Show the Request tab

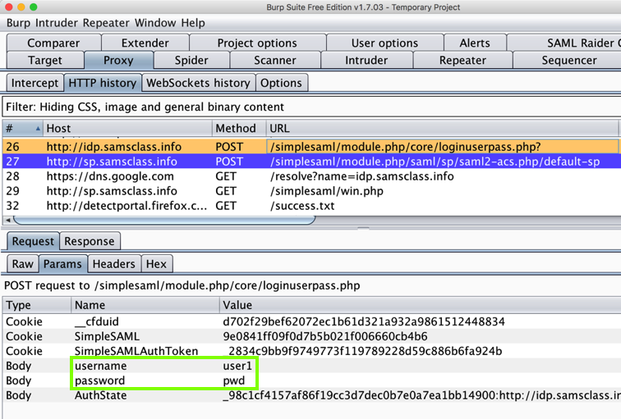coord(33,241)
